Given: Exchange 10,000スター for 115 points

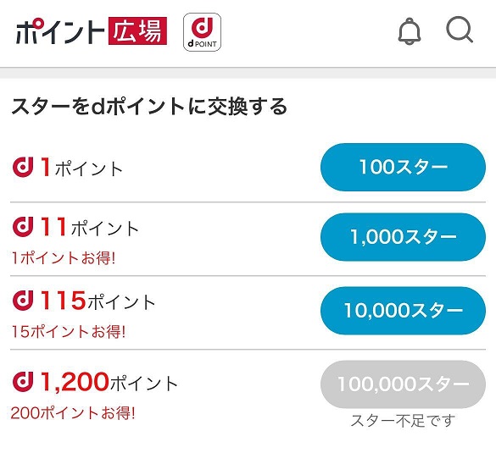Looking at the screenshot, I should tap(403, 311).
